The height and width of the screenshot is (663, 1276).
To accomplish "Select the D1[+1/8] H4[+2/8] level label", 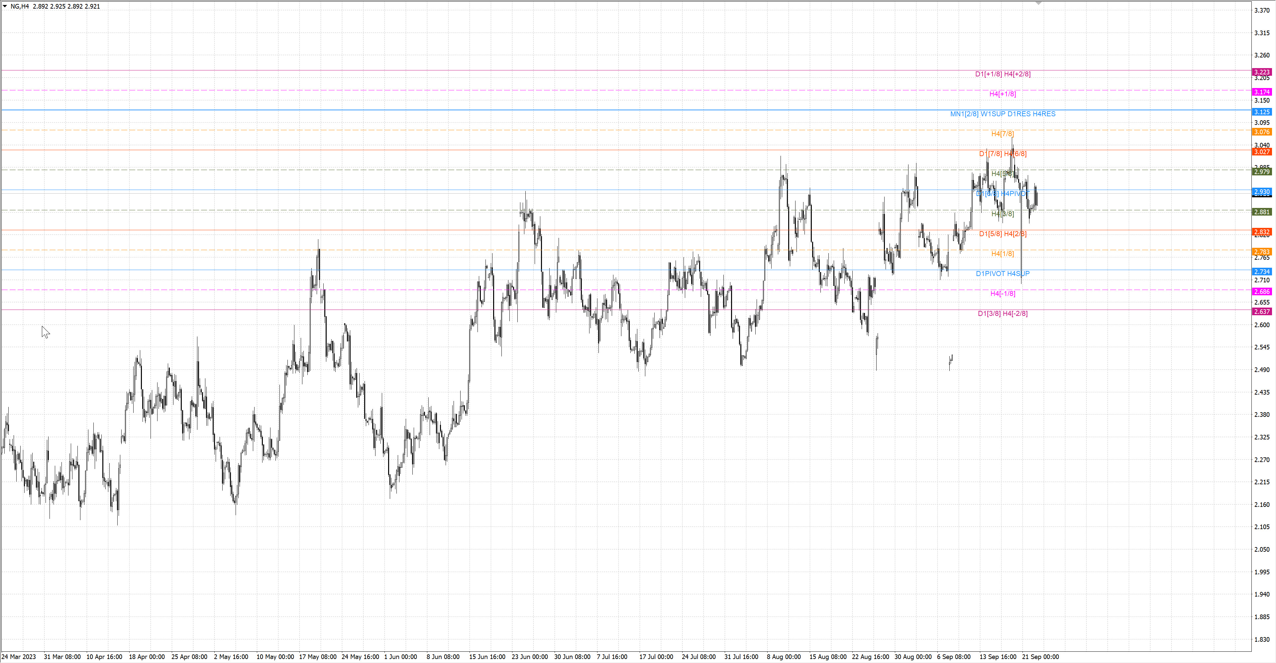I will [x=1003, y=74].
